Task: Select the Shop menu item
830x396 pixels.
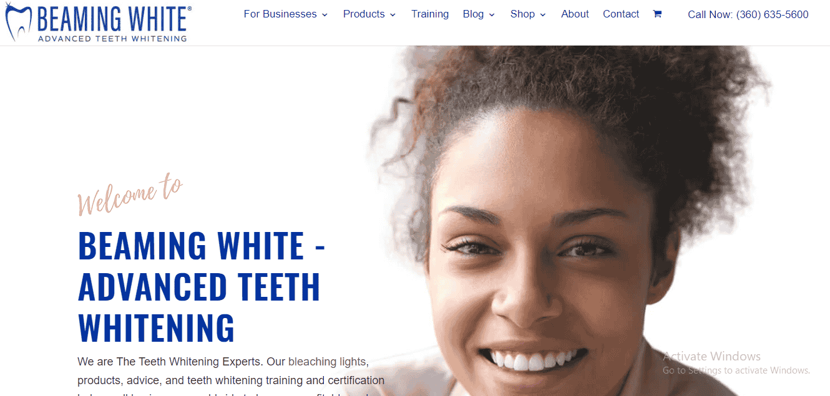Action: click(522, 14)
